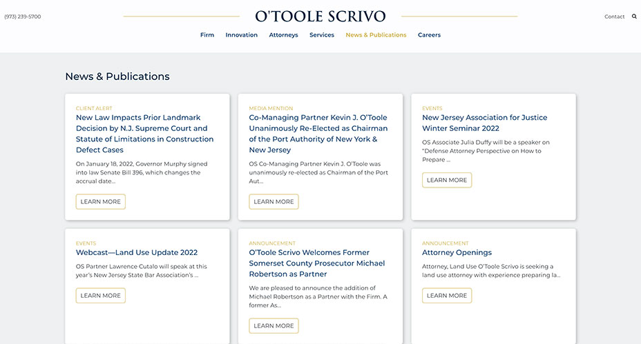
Task: Click excerpt starting 'On January 18, 2022'
Action: click(x=142, y=172)
